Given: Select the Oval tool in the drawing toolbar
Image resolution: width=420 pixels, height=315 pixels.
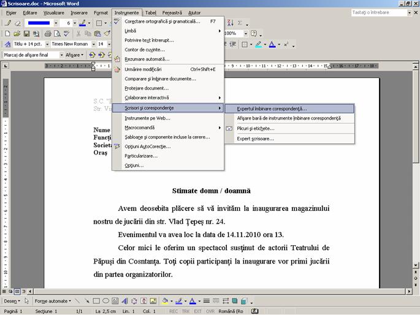Looking at the screenshot, I should 105,301.
